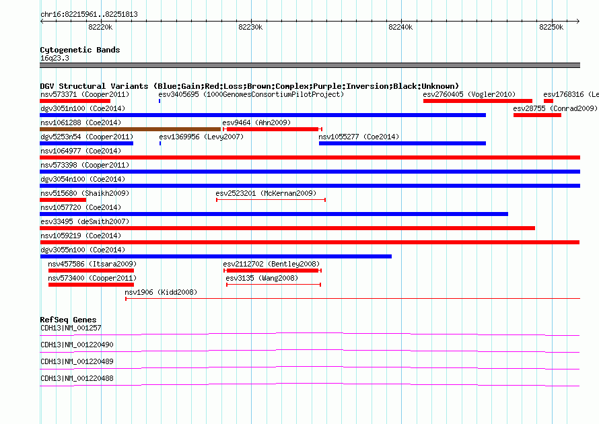Click the nsv1064977 (Coe2014) red loss bar

click(310, 157)
